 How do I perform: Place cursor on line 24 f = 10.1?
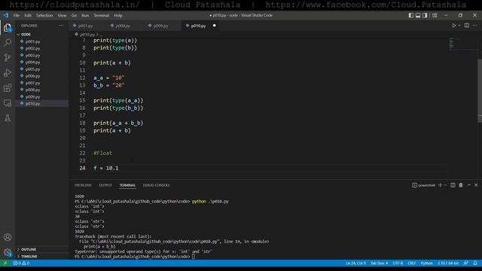tap(106, 168)
